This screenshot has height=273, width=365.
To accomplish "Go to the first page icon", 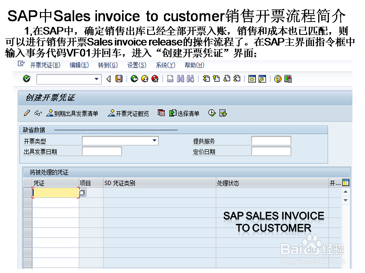I will (206, 79).
